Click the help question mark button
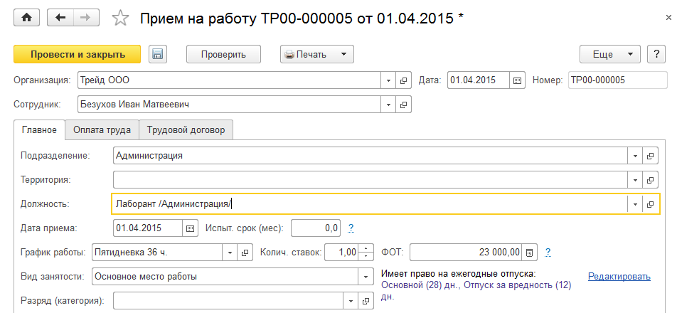The height and width of the screenshot is (313, 677). pos(656,54)
